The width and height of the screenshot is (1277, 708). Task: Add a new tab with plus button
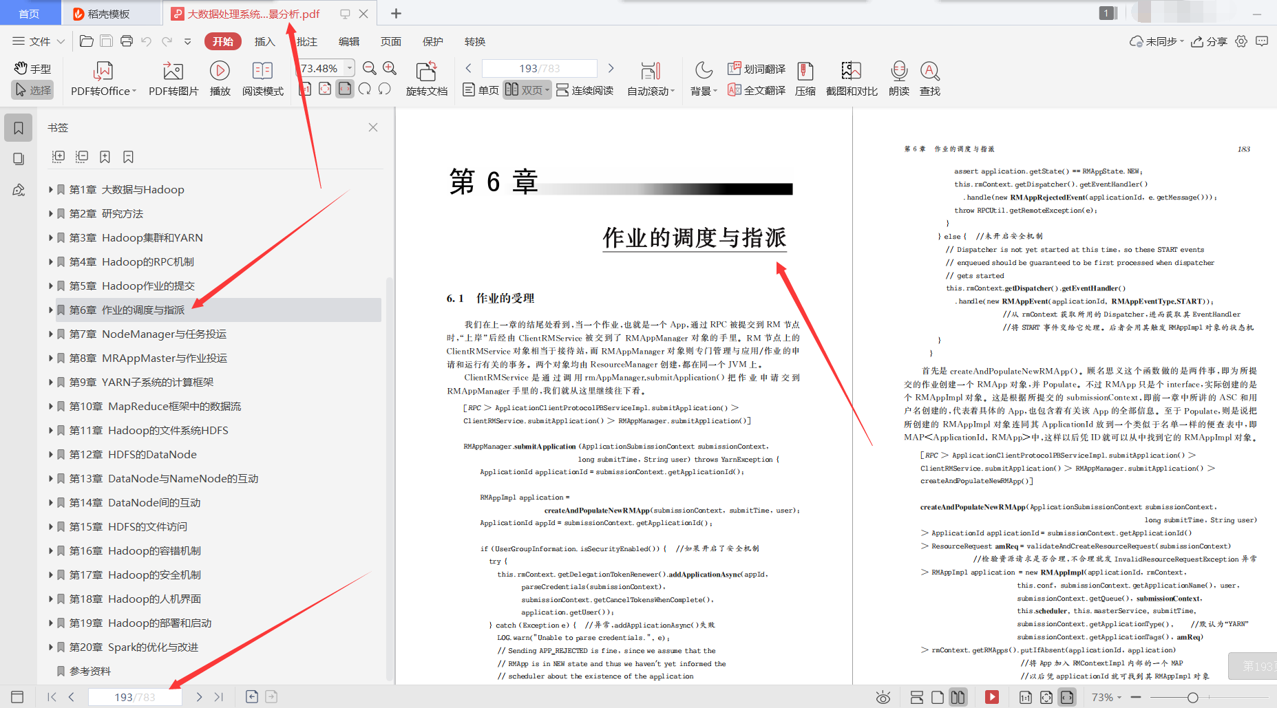pyautogui.click(x=396, y=13)
